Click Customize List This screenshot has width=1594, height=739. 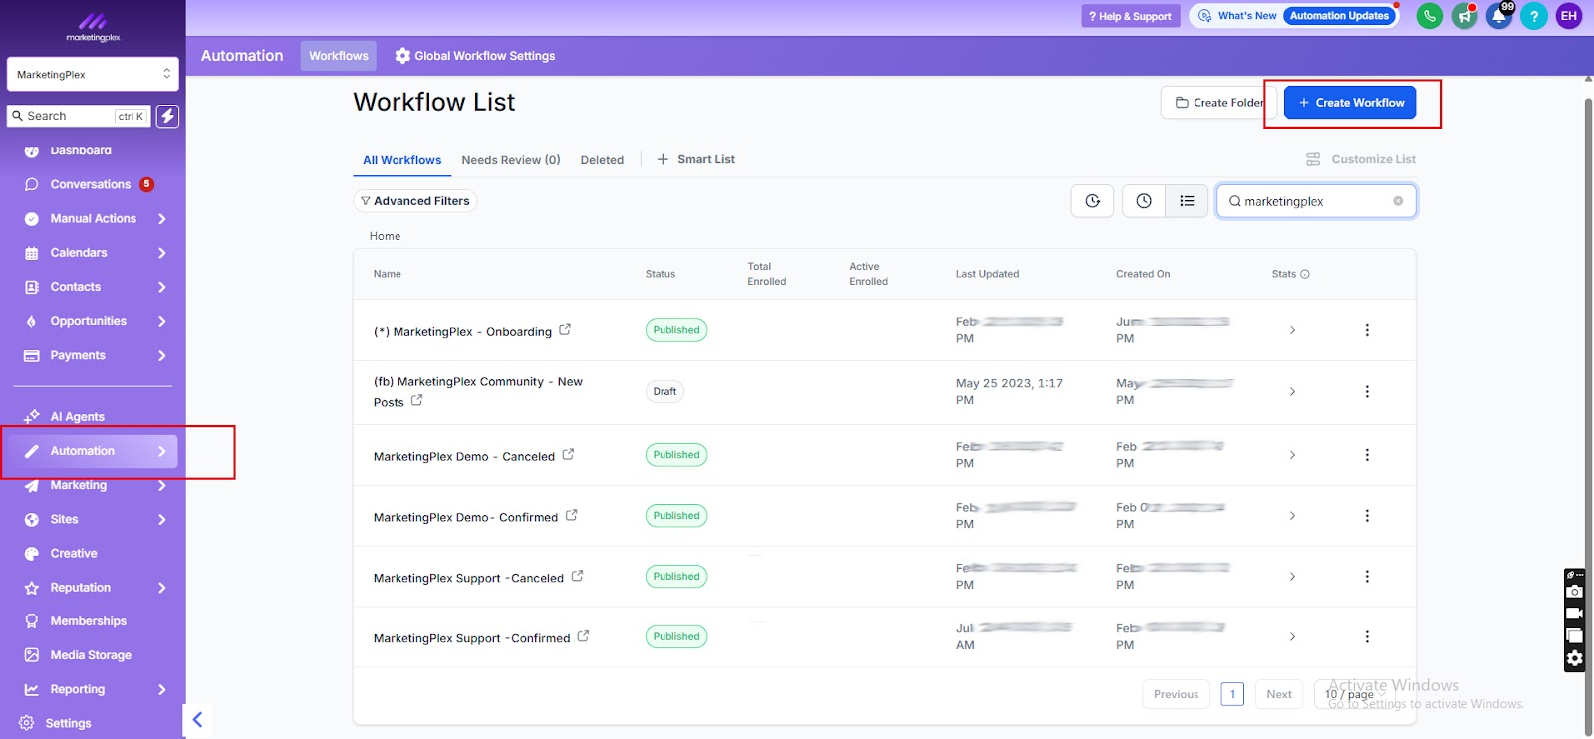coord(1360,159)
